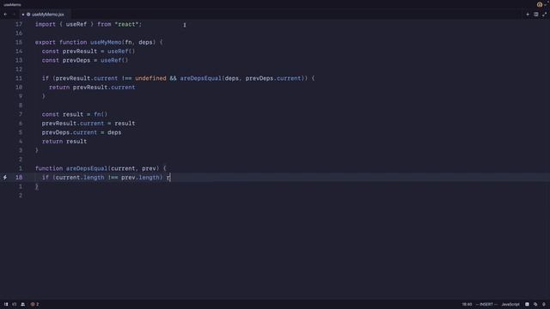Screen dimensions: 550x309
Task: Click the file type icon on the tab
Action: pyautogui.click(x=28, y=15)
